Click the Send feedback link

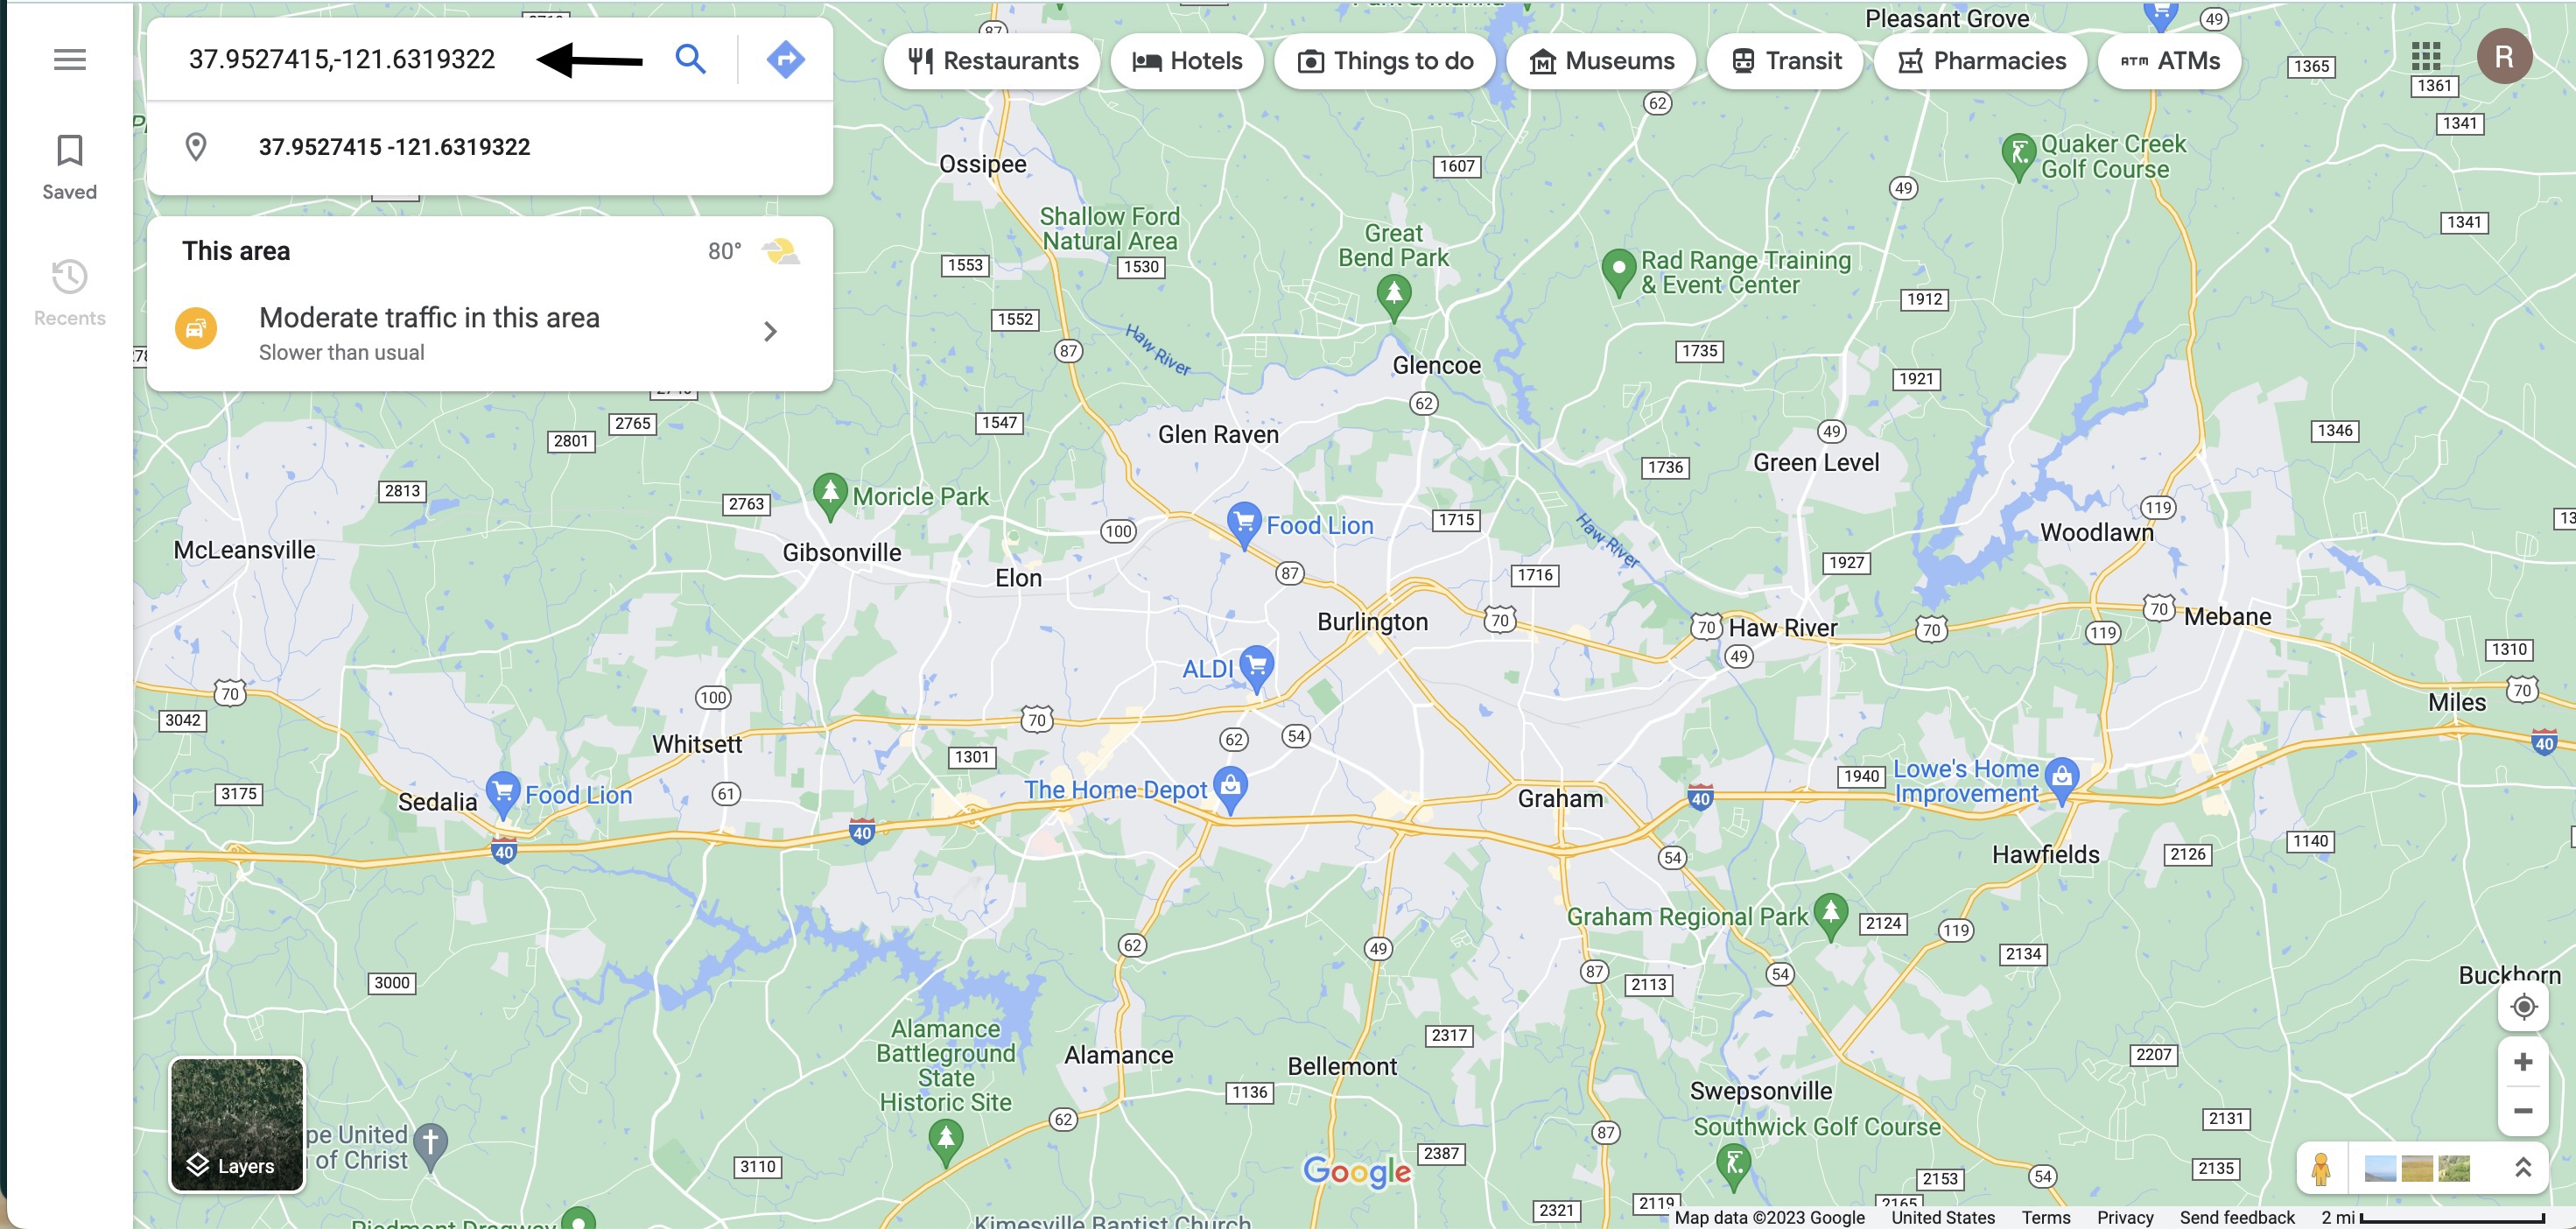coord(2236,1217)
